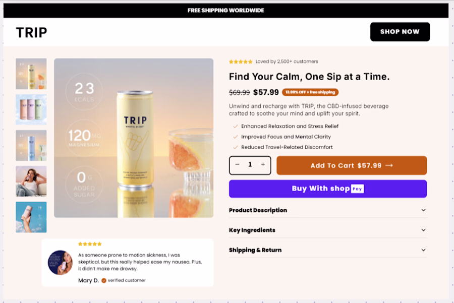The width and height of the screenshot is (454, 303).
Task: Click the review's five-star rating
Action: point(90,244)
